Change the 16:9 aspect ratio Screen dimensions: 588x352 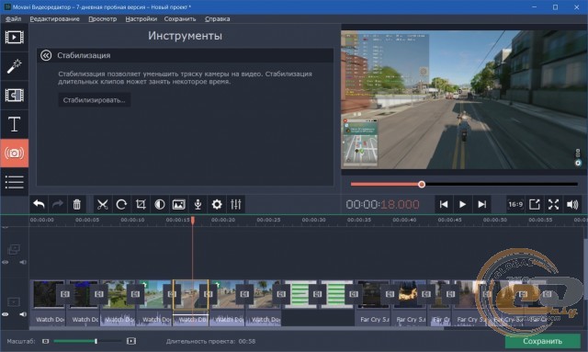tap(515, 205)
